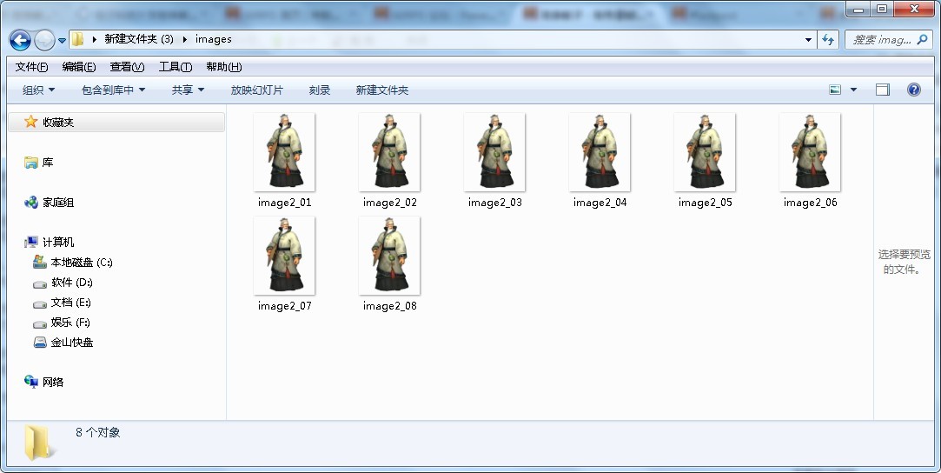
Task: Click the 计算机 computer icon
Action: pos(30,243)
